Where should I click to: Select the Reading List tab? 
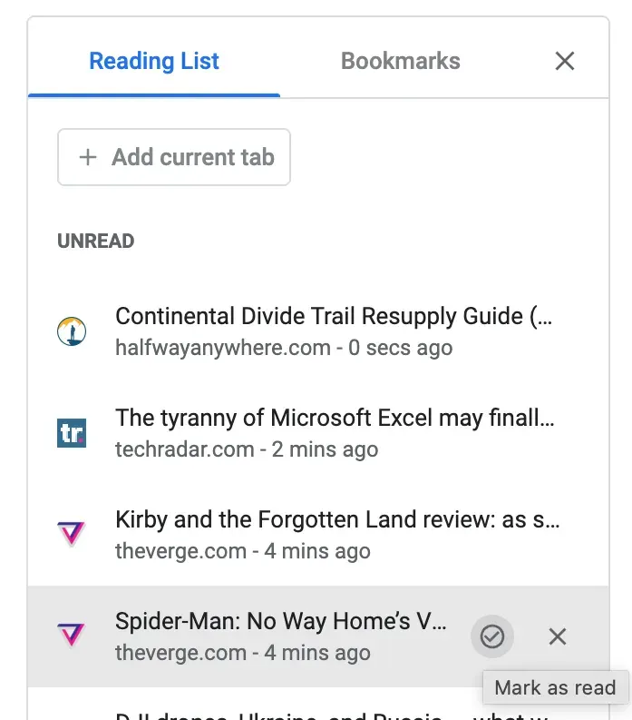(154, 62)
